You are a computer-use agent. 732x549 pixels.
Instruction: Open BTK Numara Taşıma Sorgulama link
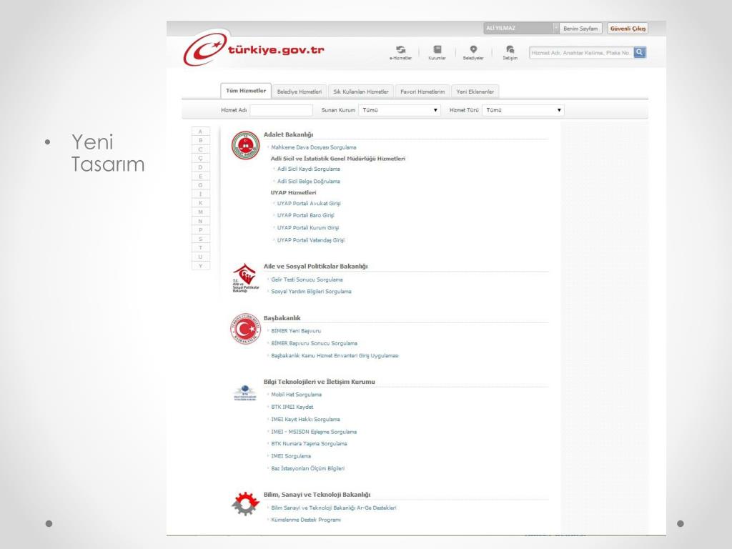309,443
